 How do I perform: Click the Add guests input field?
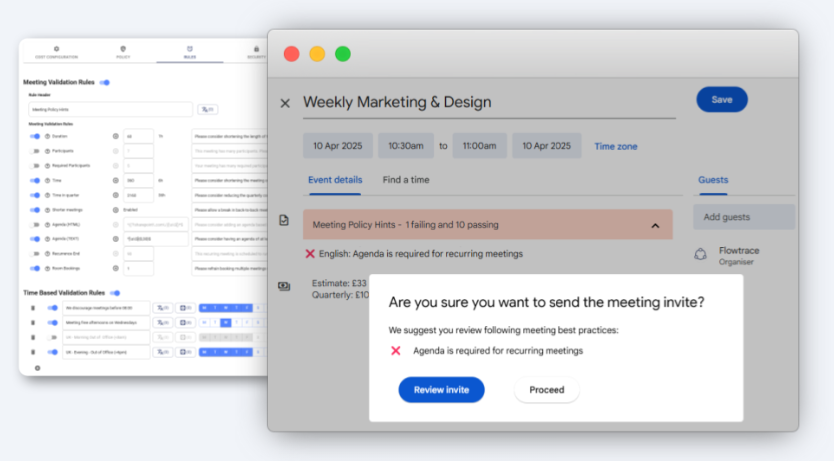point(744,217)
